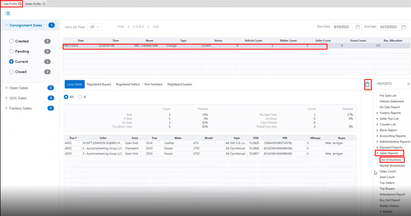Open the Line of Business report
The height and width of the screenshot is (216, 411).
[x=391, y=160]
